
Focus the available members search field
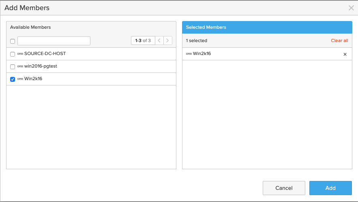point(54,41)
